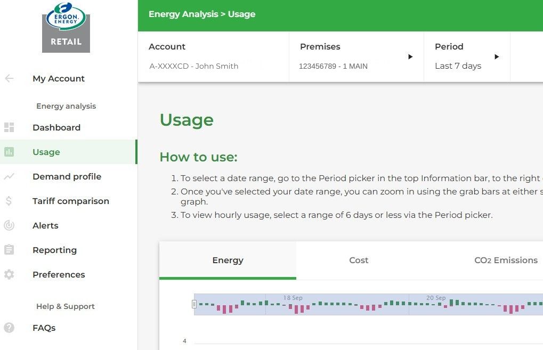Open Help & Support
The image size is (543, 350).
[x=65, y=306]
